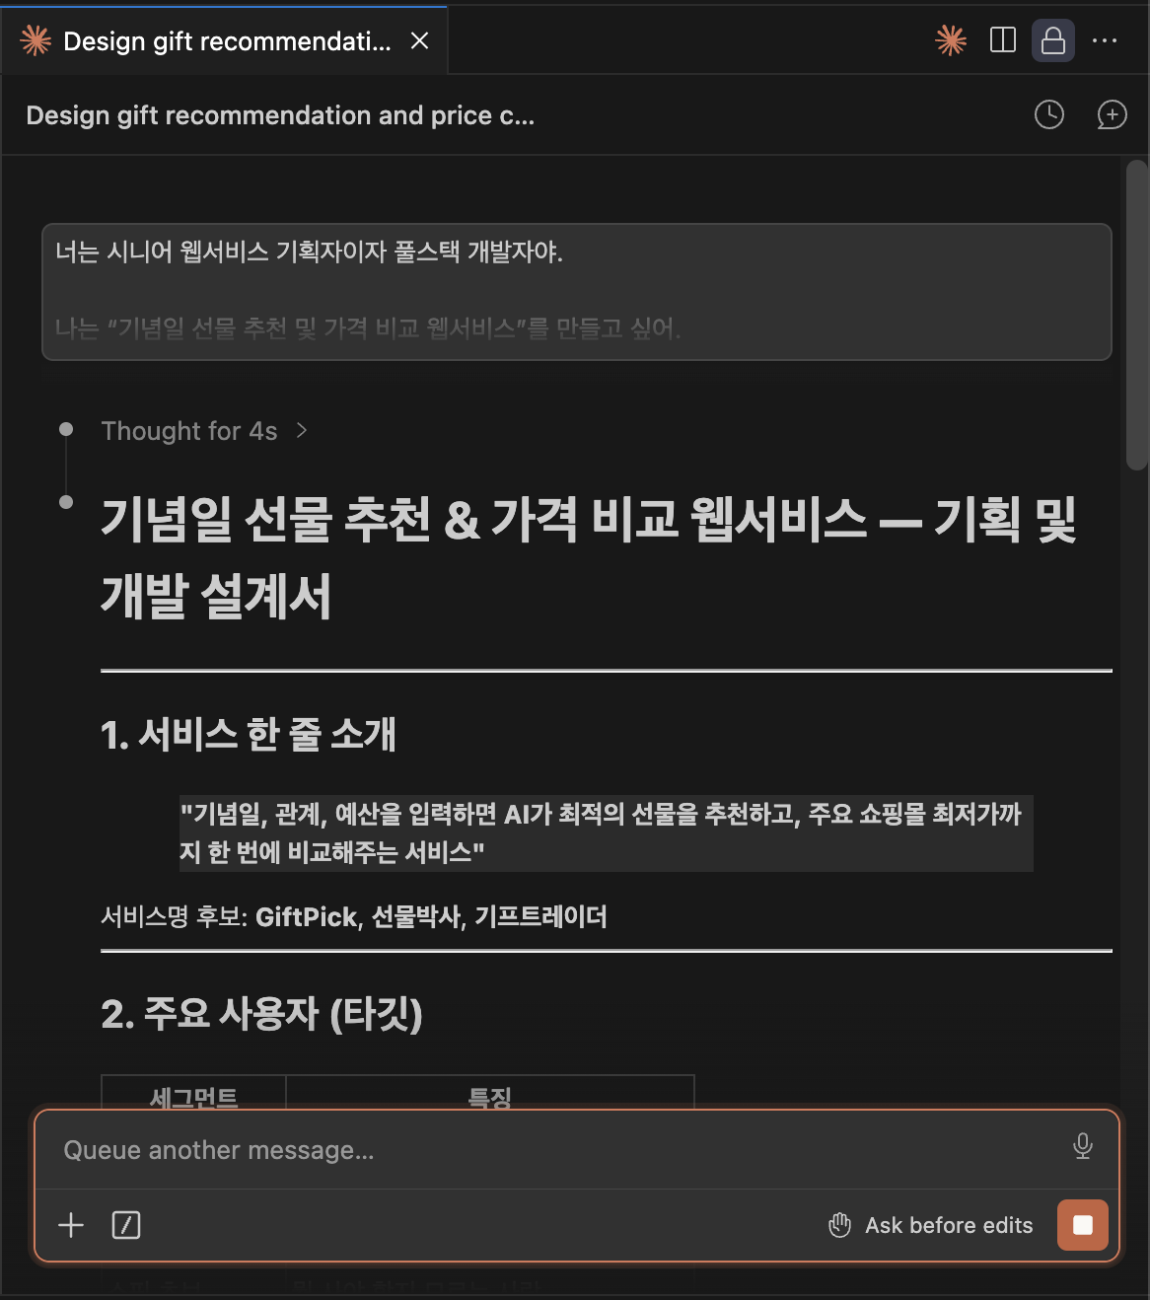Select the Design gift recommendati... tab
The height and width of the screenshot is (1300, 1150).
click(225, 40)
